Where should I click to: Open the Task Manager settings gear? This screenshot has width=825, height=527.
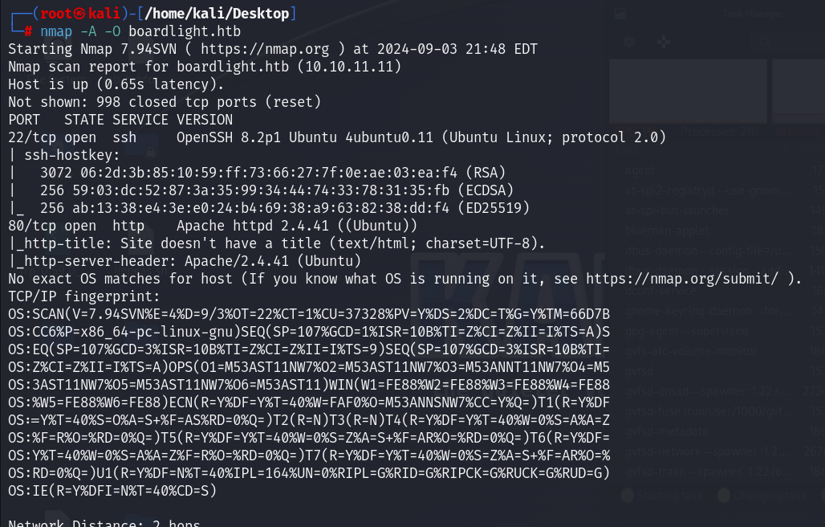[x=629, y=42]
